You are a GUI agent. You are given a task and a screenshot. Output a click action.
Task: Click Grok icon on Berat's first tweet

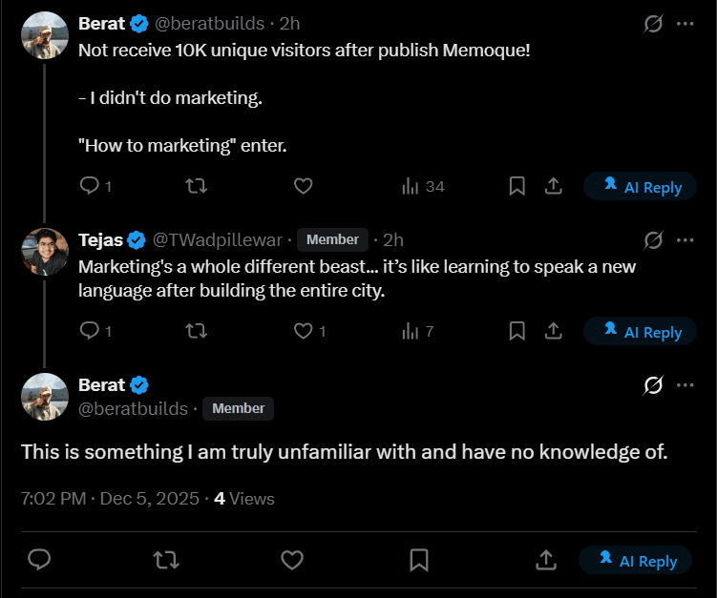pos(653,24)
